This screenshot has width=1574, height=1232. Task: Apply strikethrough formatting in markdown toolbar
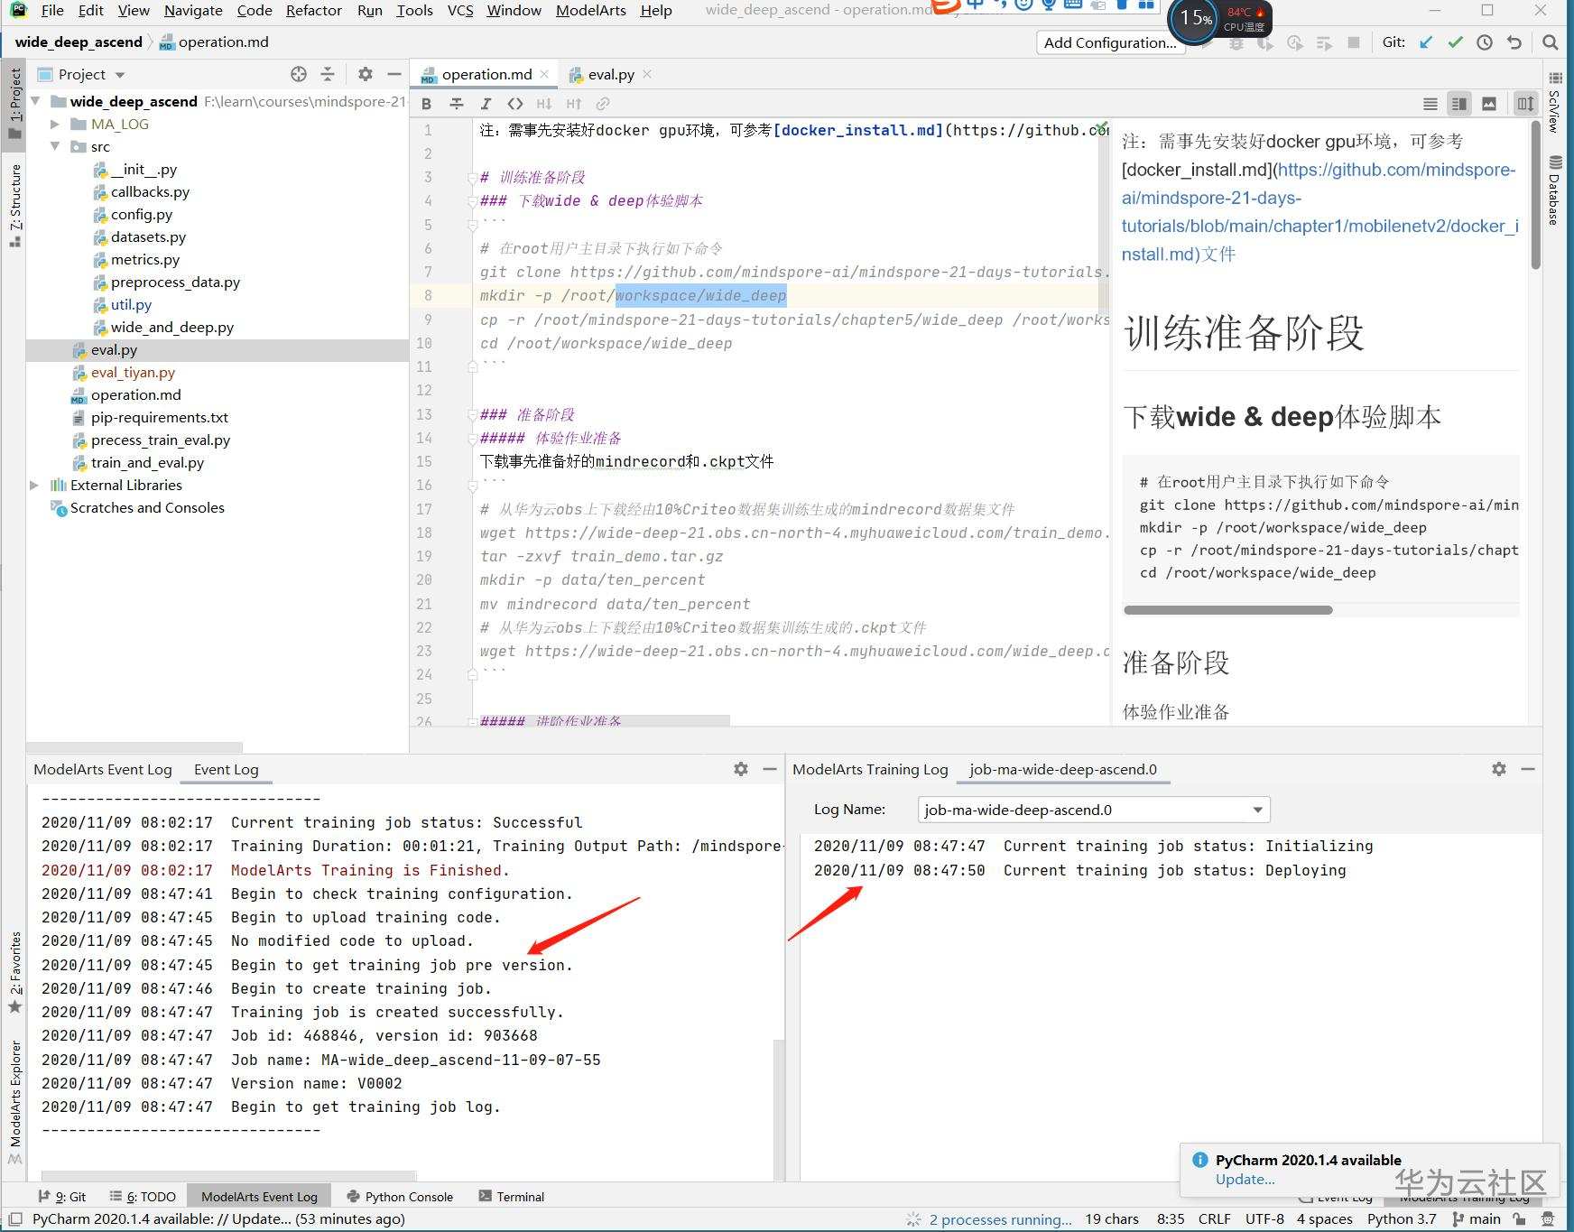point(457,104)
